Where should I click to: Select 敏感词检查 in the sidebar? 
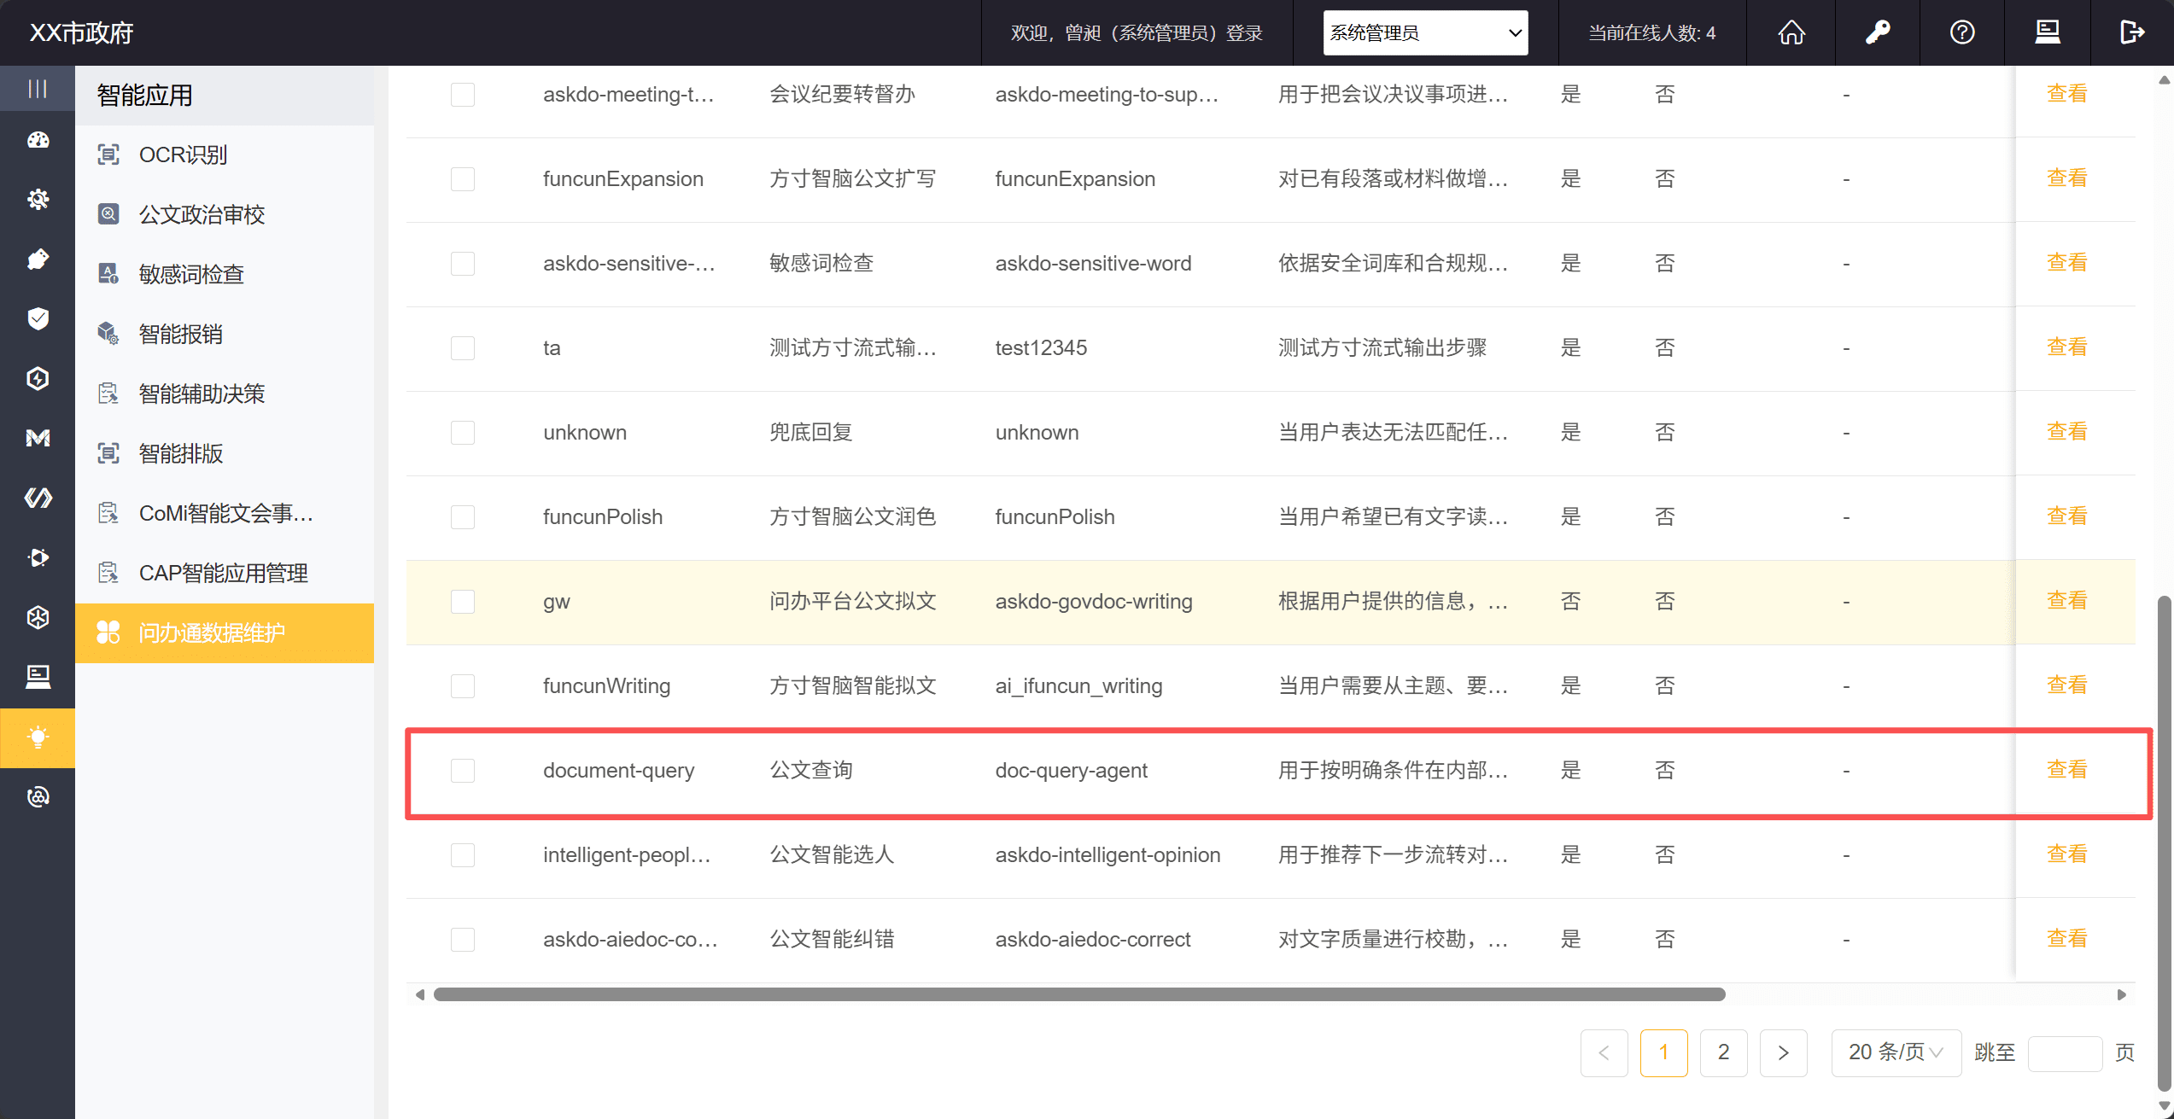[225, 275]
